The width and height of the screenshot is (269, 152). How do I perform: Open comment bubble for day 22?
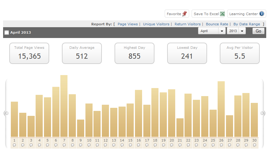(188, 145)
